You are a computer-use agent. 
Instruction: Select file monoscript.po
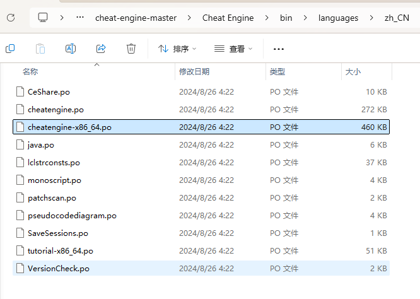tap(201, 180)
